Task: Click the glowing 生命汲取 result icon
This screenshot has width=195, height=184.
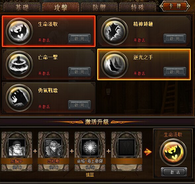Action: [173, 152]
